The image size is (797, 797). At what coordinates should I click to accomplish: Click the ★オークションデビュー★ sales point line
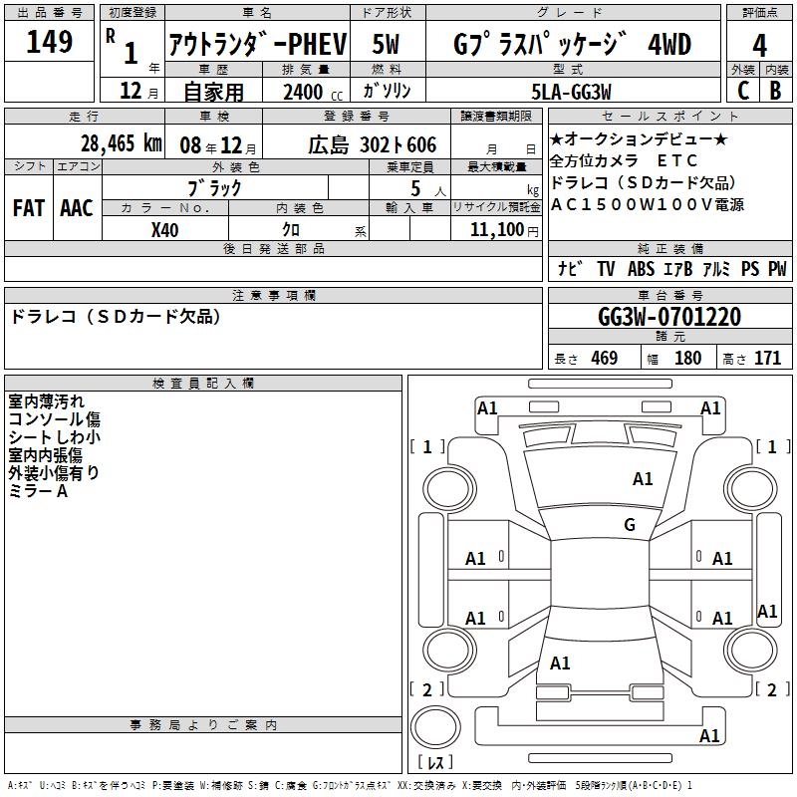point(639,139)
